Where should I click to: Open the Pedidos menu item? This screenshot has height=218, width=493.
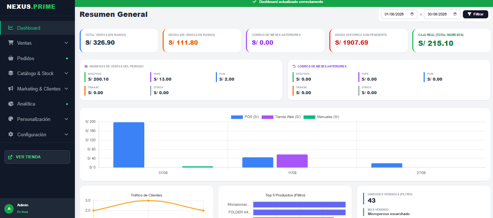tap(37, 58)
